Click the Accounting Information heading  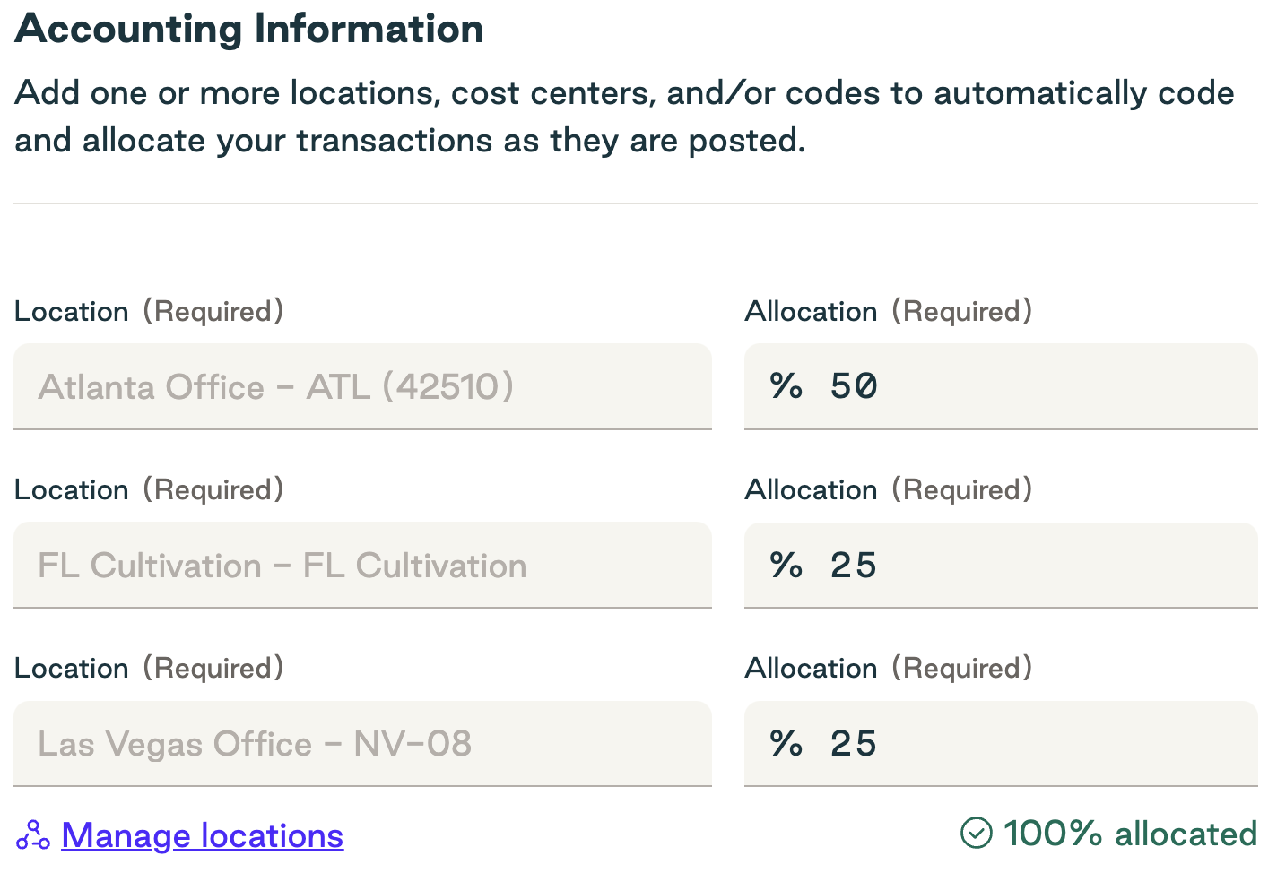pos(249,29)
